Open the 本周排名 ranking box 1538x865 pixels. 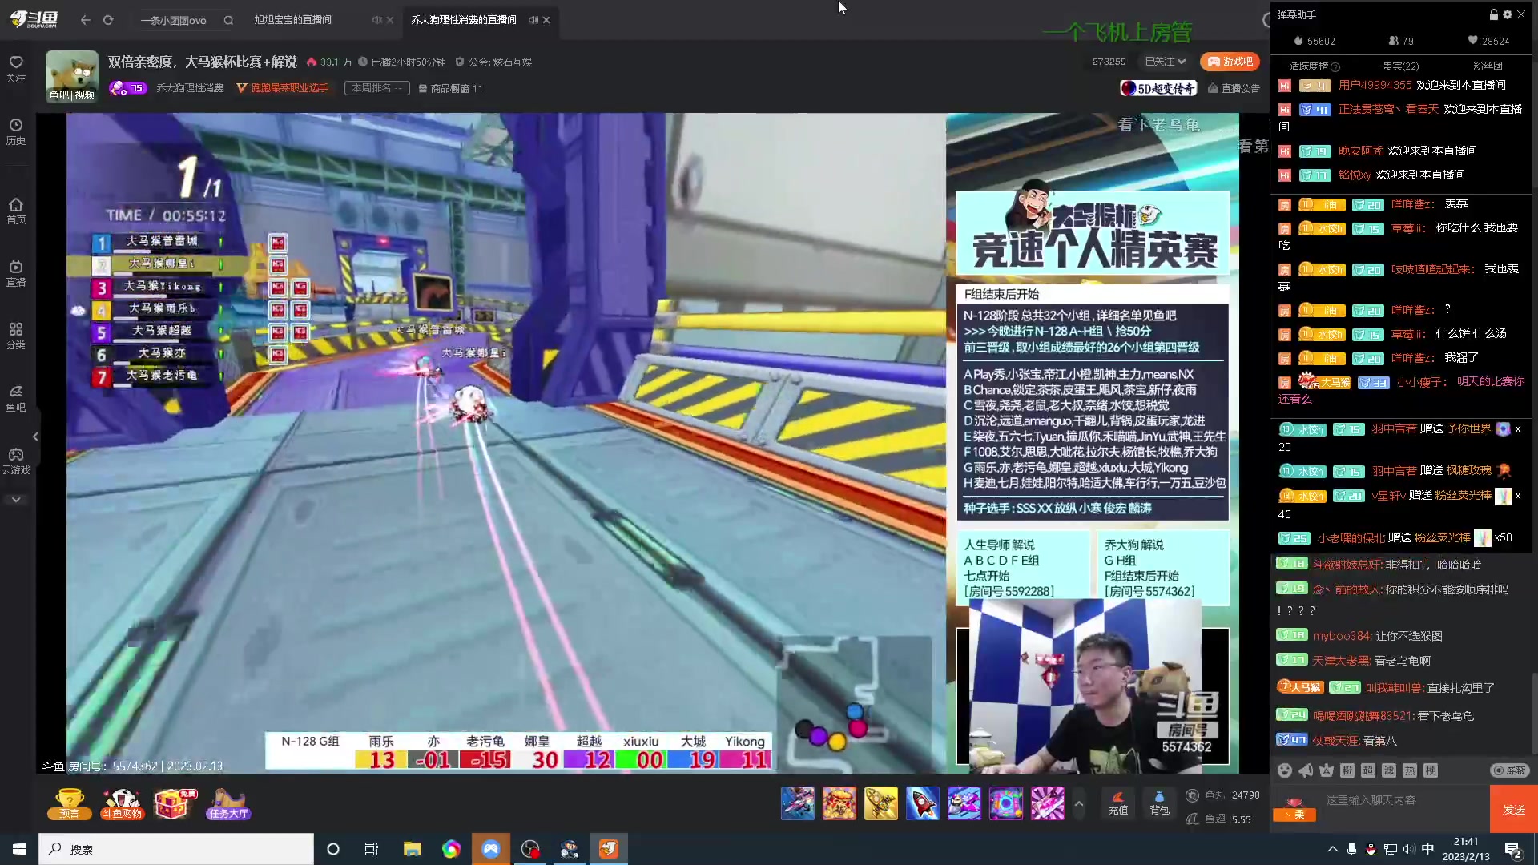point(377,88)
